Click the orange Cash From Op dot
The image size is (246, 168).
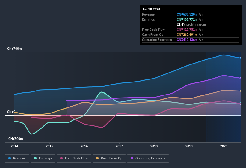(x=98, y=158)
